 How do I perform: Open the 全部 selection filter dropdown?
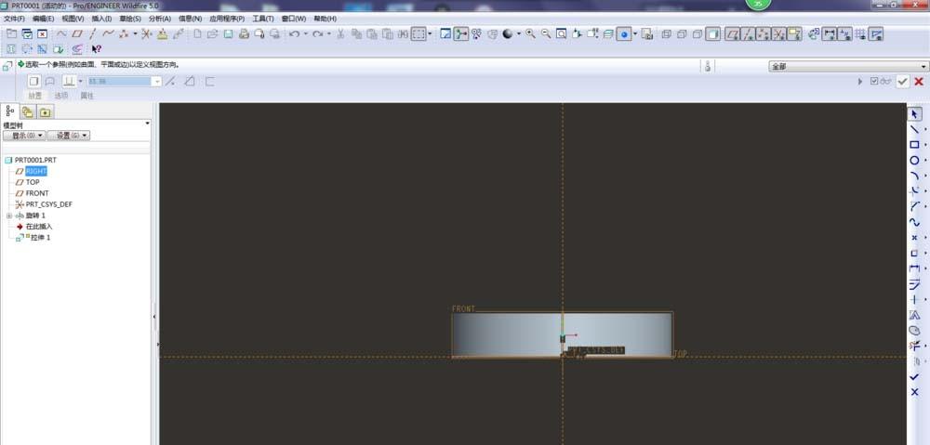pyautogui.click(x=847, y=67)
